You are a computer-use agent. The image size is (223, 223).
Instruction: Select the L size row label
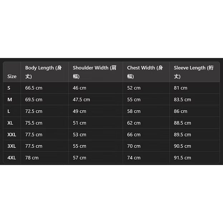click(x=9, y=111)
